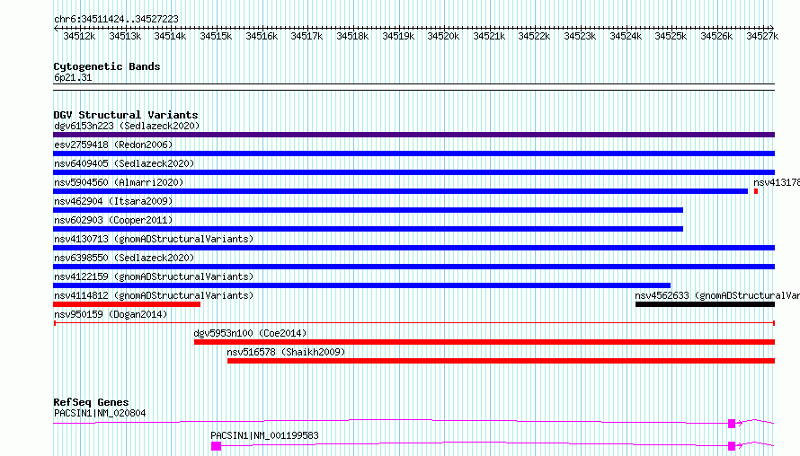The width and height of the screenshot is (800, 456).
Task: Click the RefSeq Genes track heading
Action: pyautogui.click(x=91, y=402)
